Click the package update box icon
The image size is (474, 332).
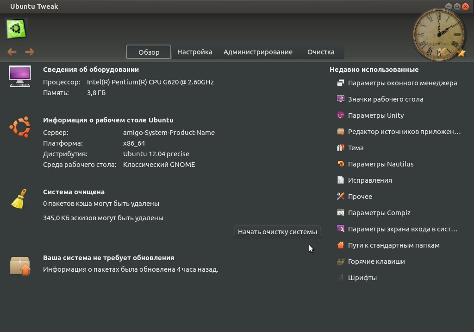point(20,266)
